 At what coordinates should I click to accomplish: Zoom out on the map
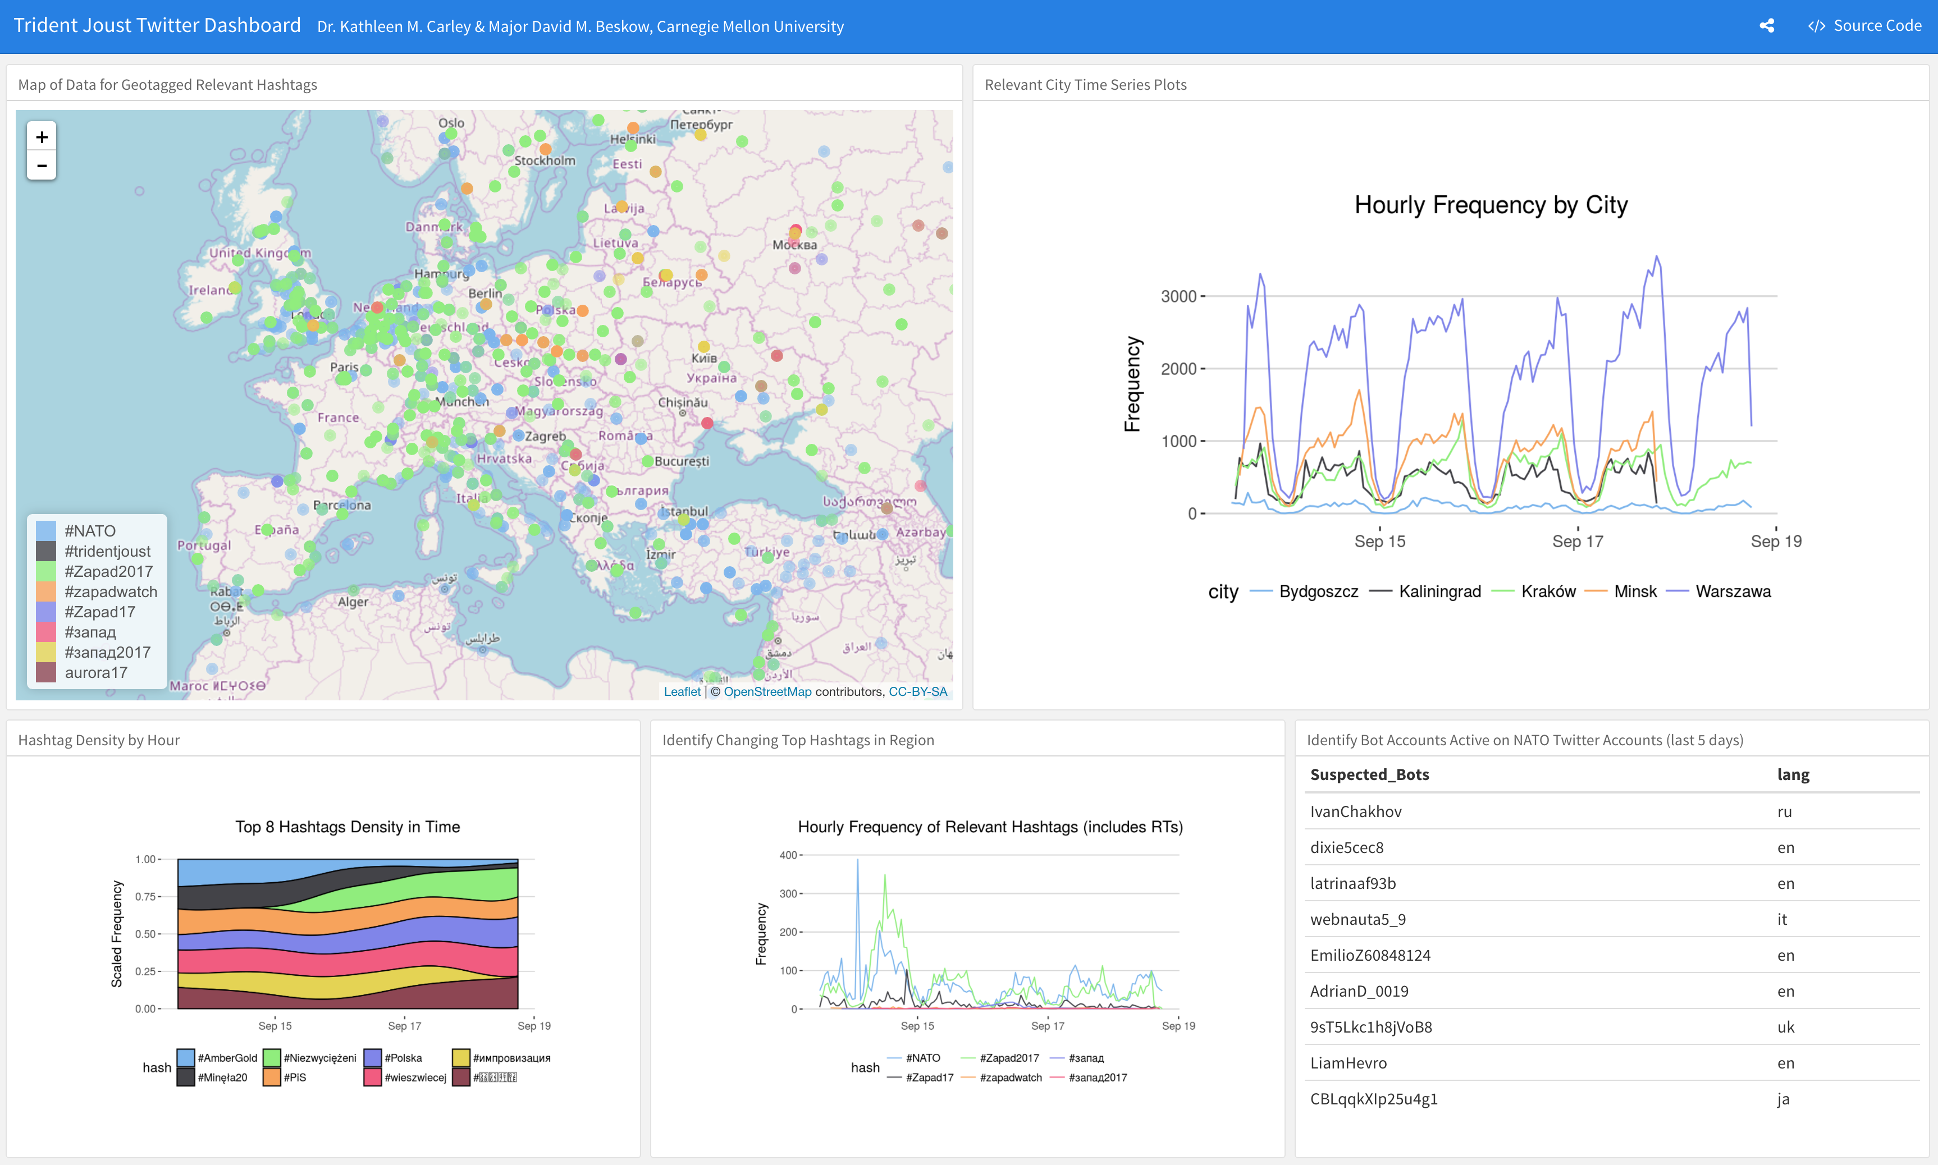click(x=42, y=166)
